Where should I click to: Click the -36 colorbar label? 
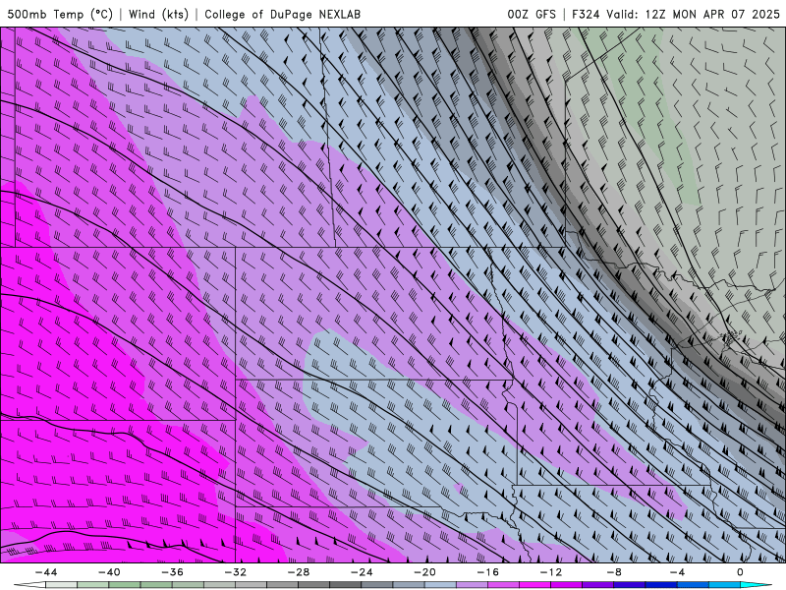point(172,572)
